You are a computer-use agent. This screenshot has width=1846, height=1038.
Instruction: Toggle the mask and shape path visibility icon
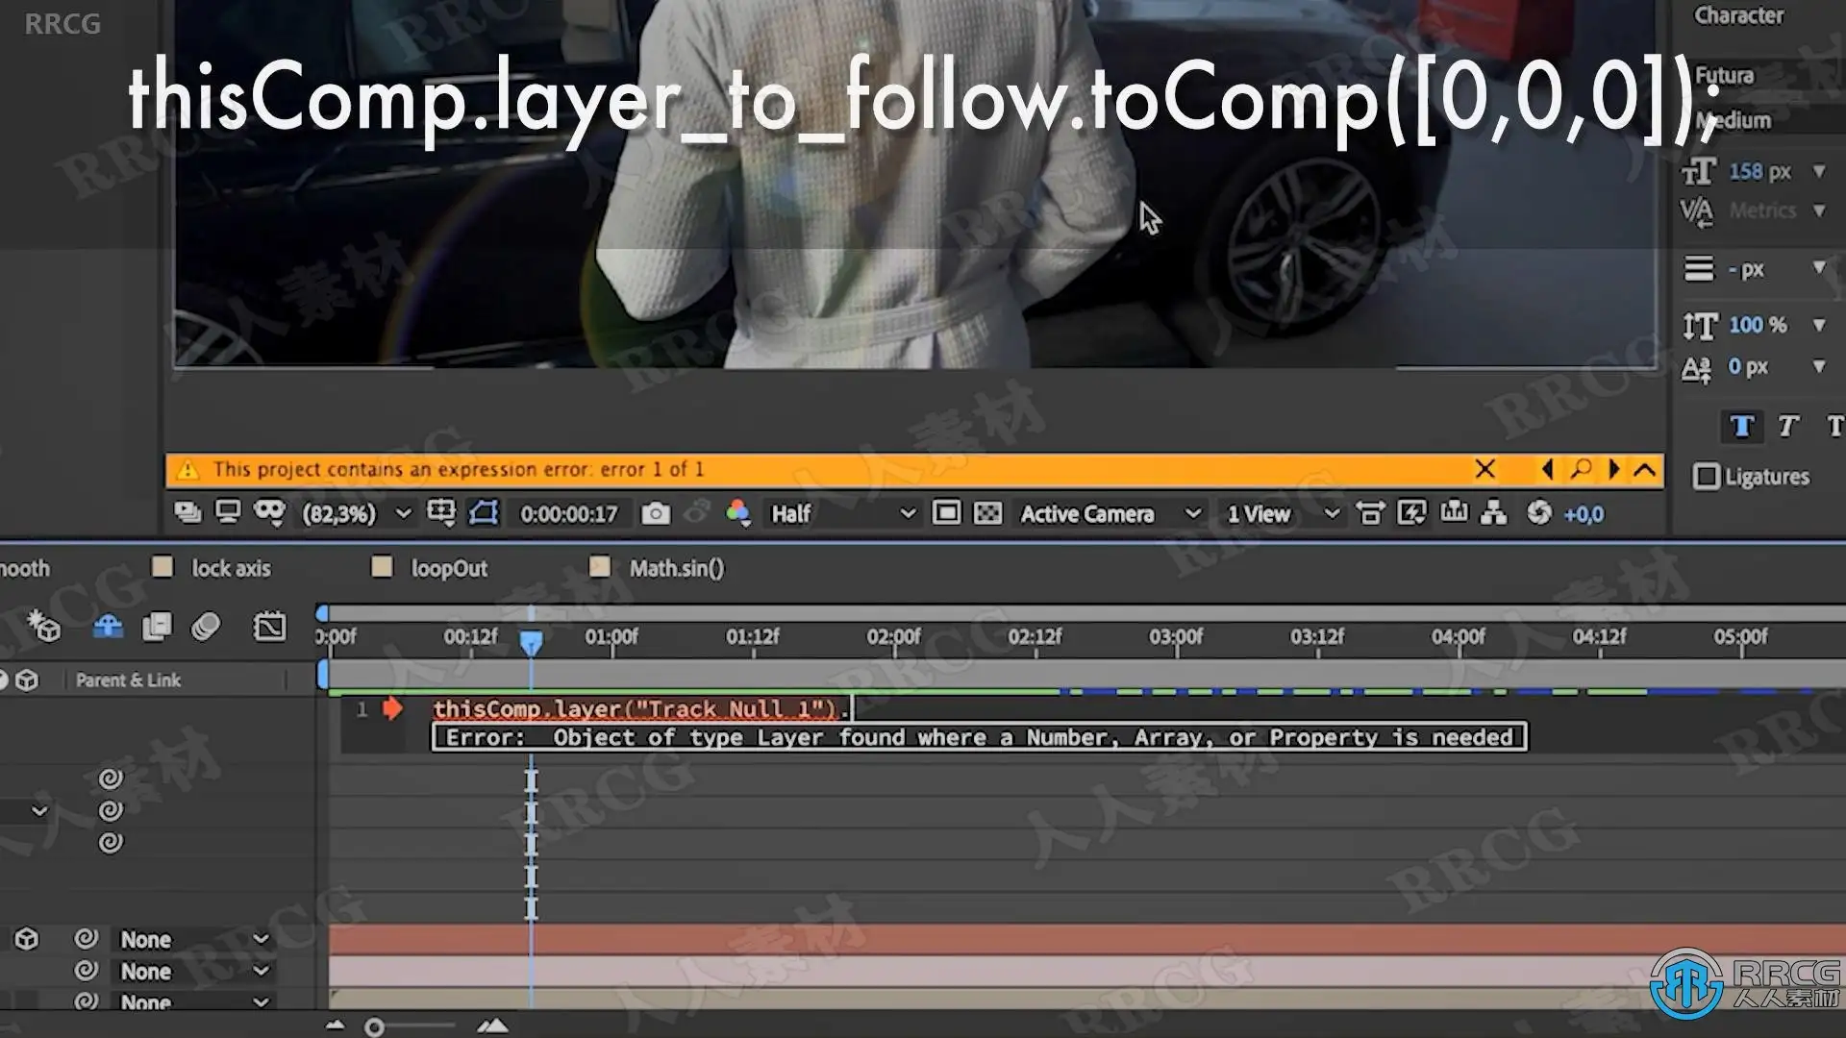click(484, 514)
